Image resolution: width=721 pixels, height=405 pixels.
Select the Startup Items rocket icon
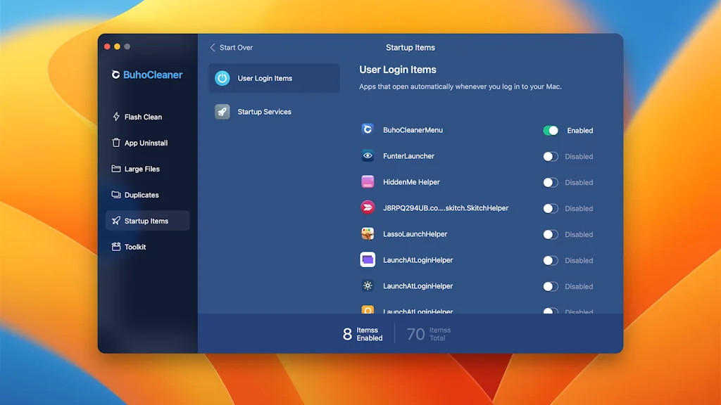[x=115, y=221]
